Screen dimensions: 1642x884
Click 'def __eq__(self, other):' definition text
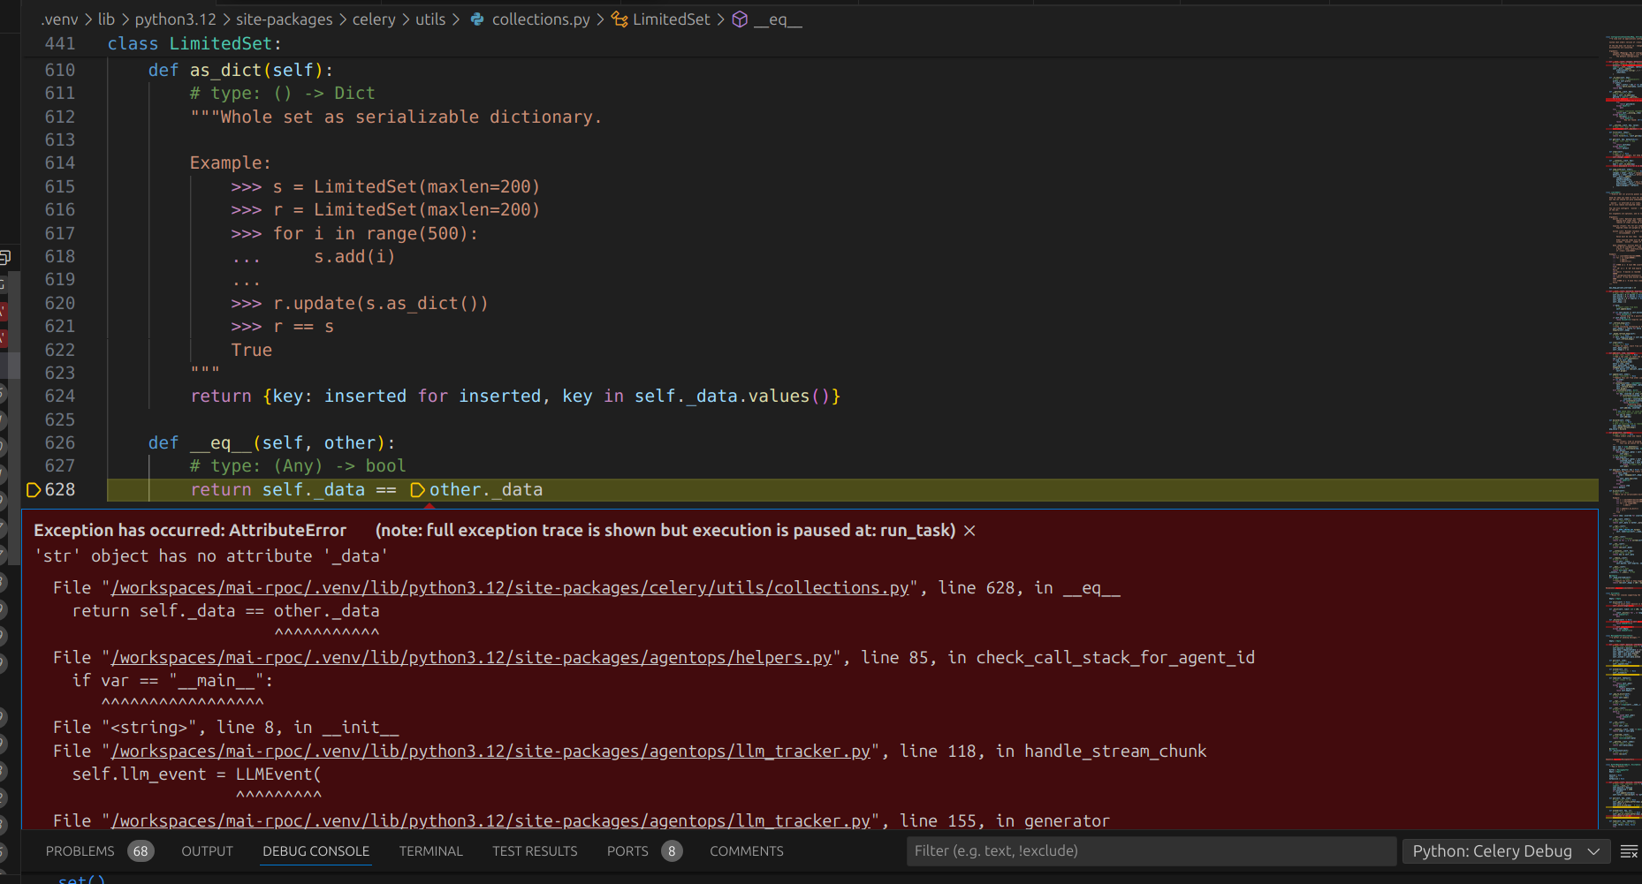pos(271,443)
